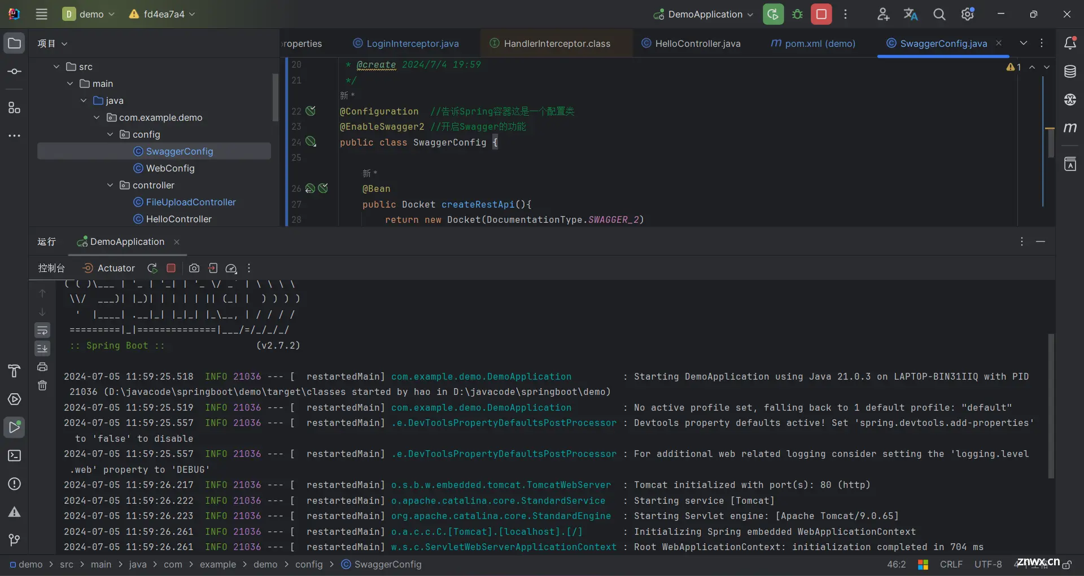The width and height of the screenshot is (1084, 576).
Task: Open the Build hammer tool window
Action: [x=15, y=371]
